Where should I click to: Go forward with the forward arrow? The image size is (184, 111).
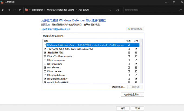coord(9,10)
